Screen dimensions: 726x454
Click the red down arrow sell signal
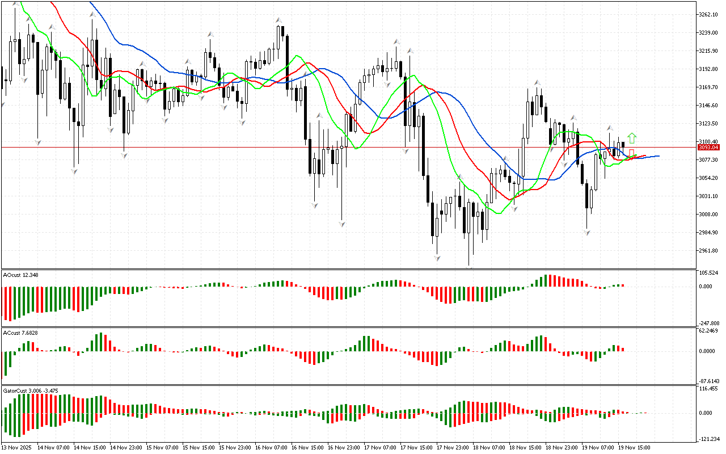[x=631, y=153]
